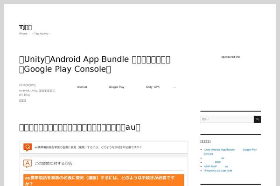Click the '-blog-' category link
This screenshot has width=280, height=186.
[x=25, y=95]
